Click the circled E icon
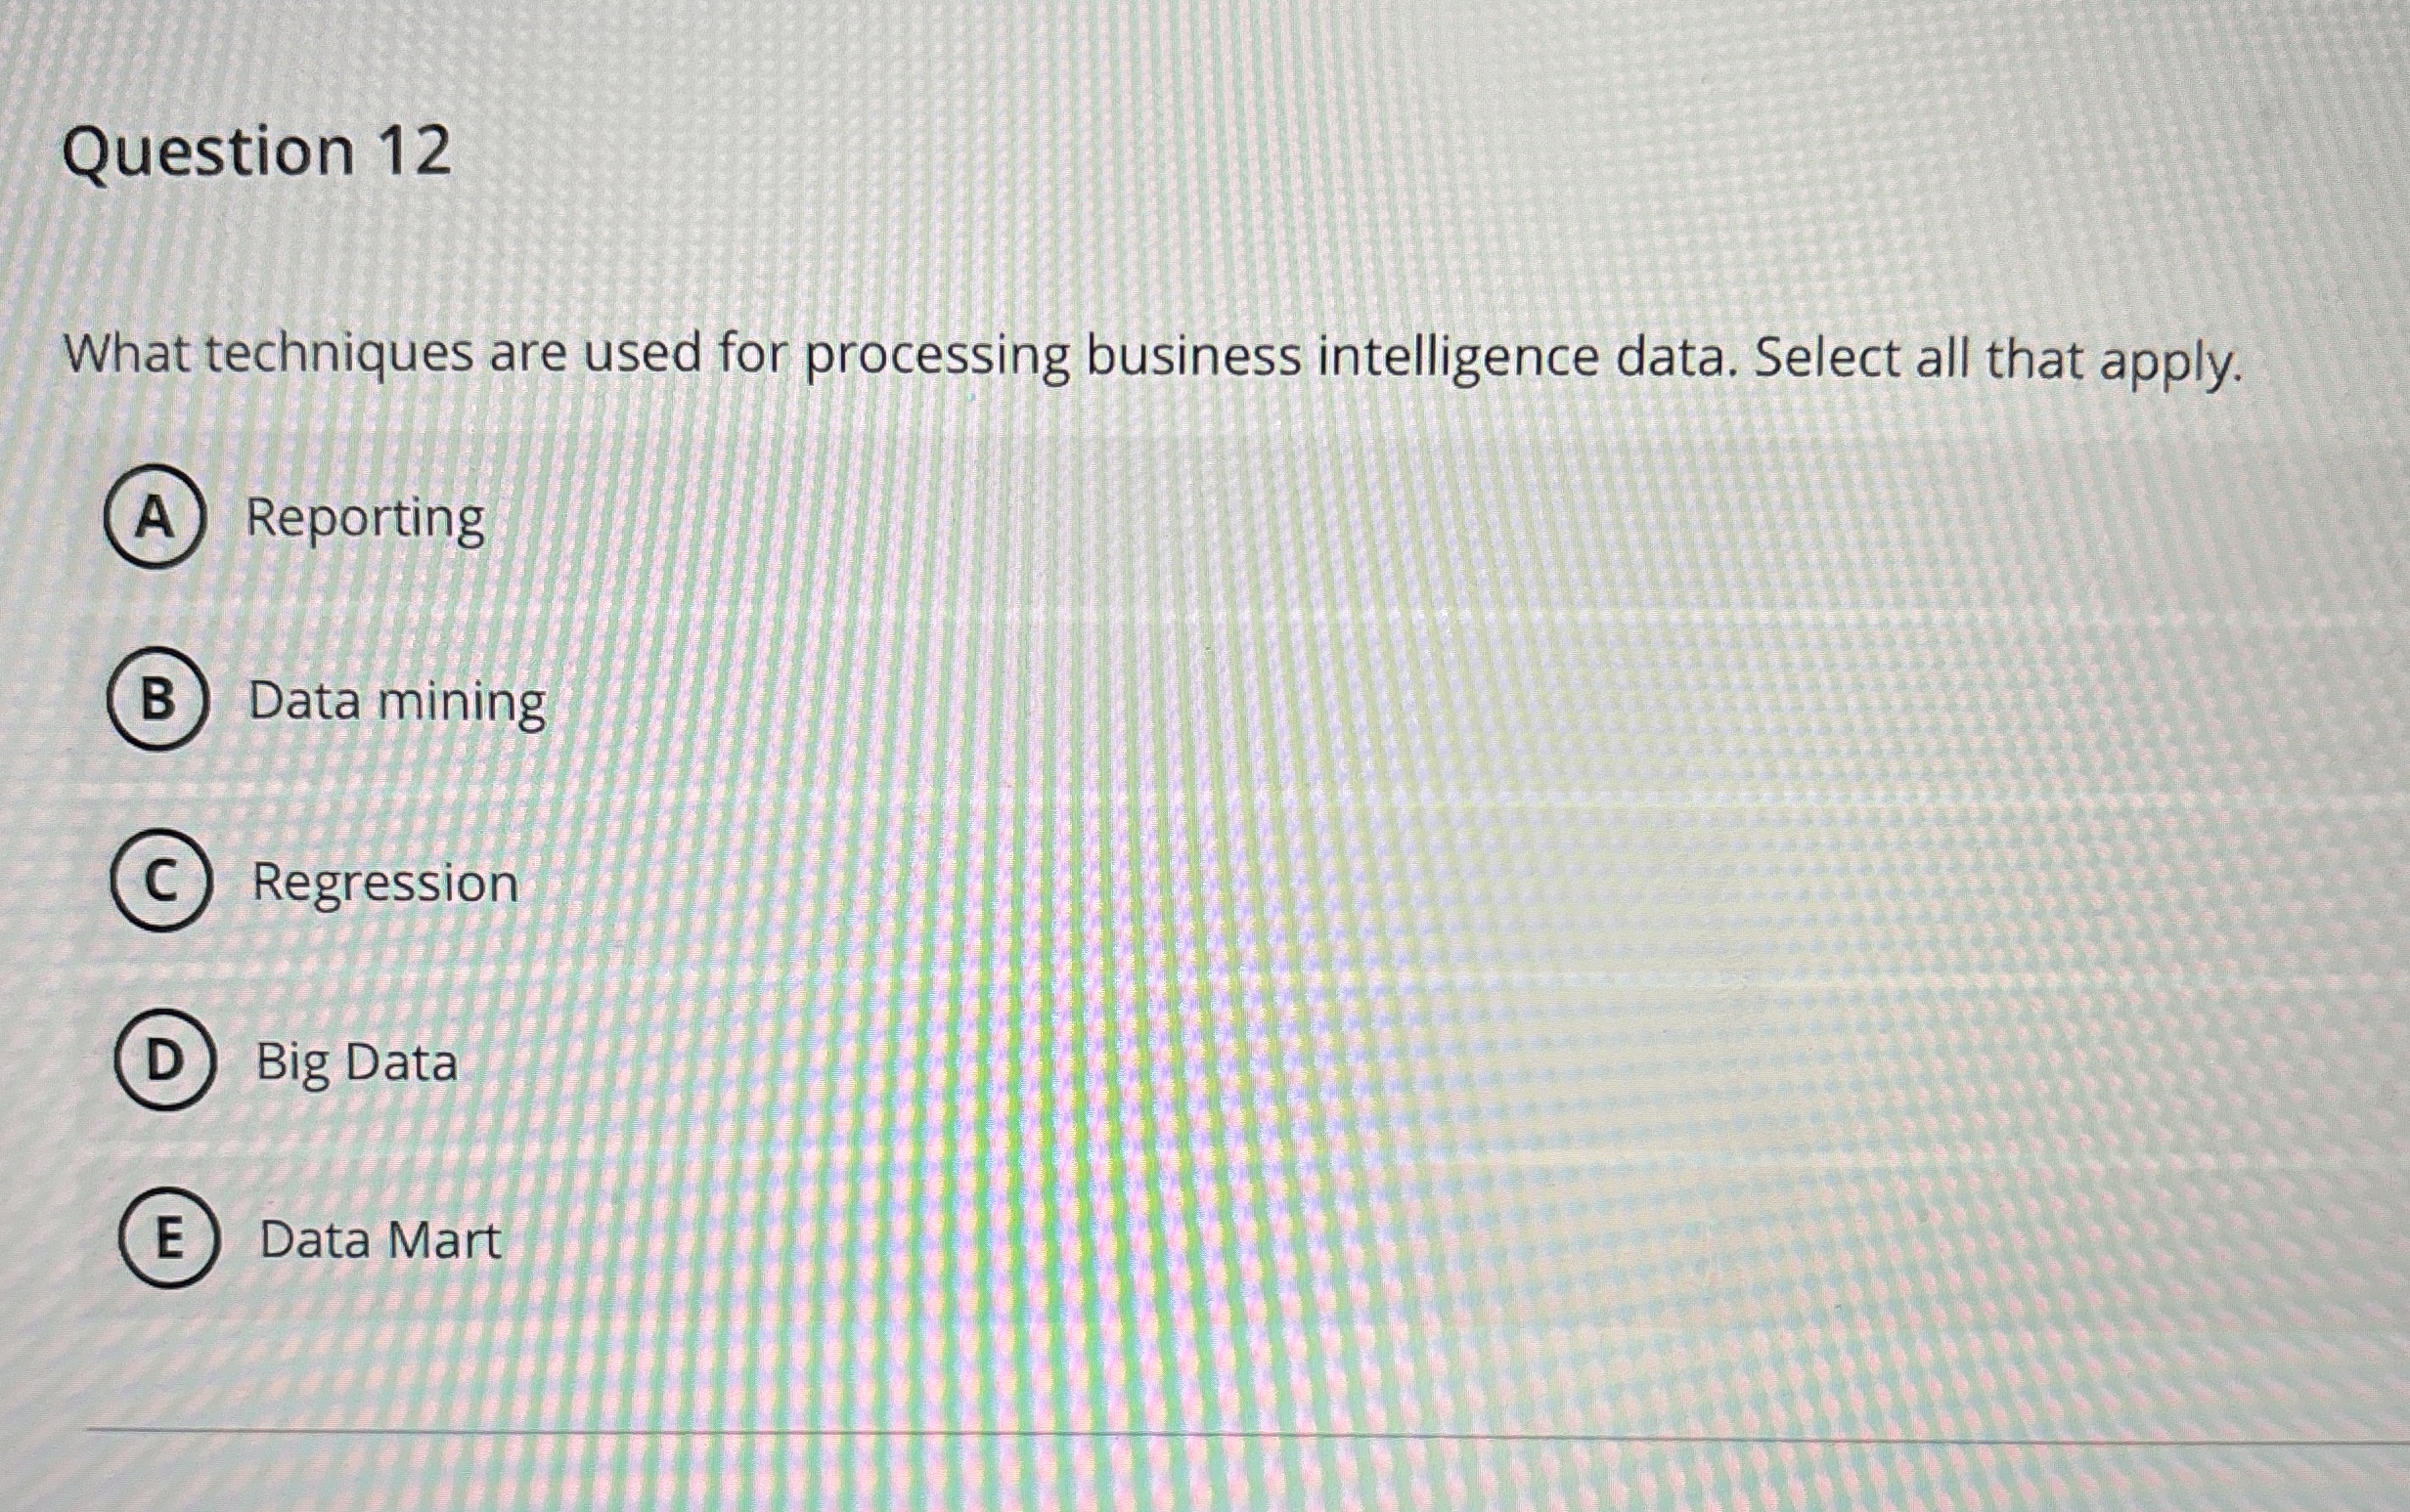Image resolution: width=2410 pixels, height=1512 pixels. point(168,1241)
